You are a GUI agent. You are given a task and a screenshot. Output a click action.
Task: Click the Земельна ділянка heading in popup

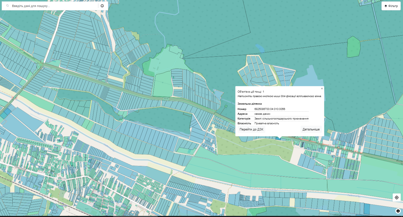point(249,104)
